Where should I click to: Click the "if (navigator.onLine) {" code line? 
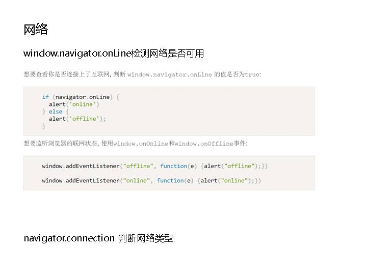tap(81, 97)
